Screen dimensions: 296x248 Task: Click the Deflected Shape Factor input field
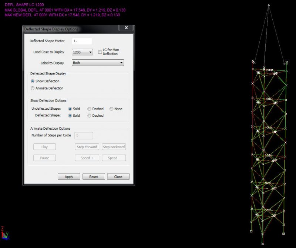coord(82,41)
